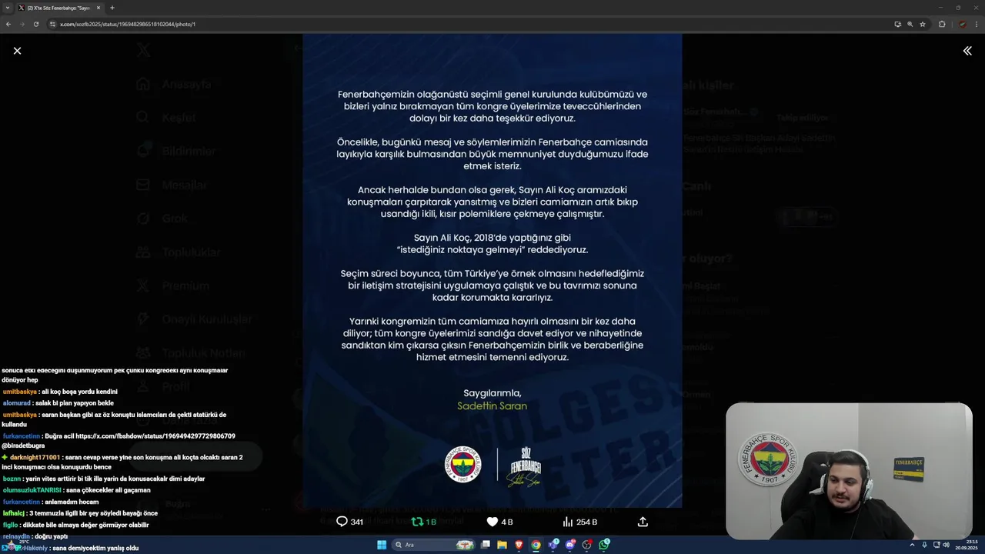This screenshot has width=985, height=554.
Task: Open WhatsApp from the taskbar
Action: 605,545
